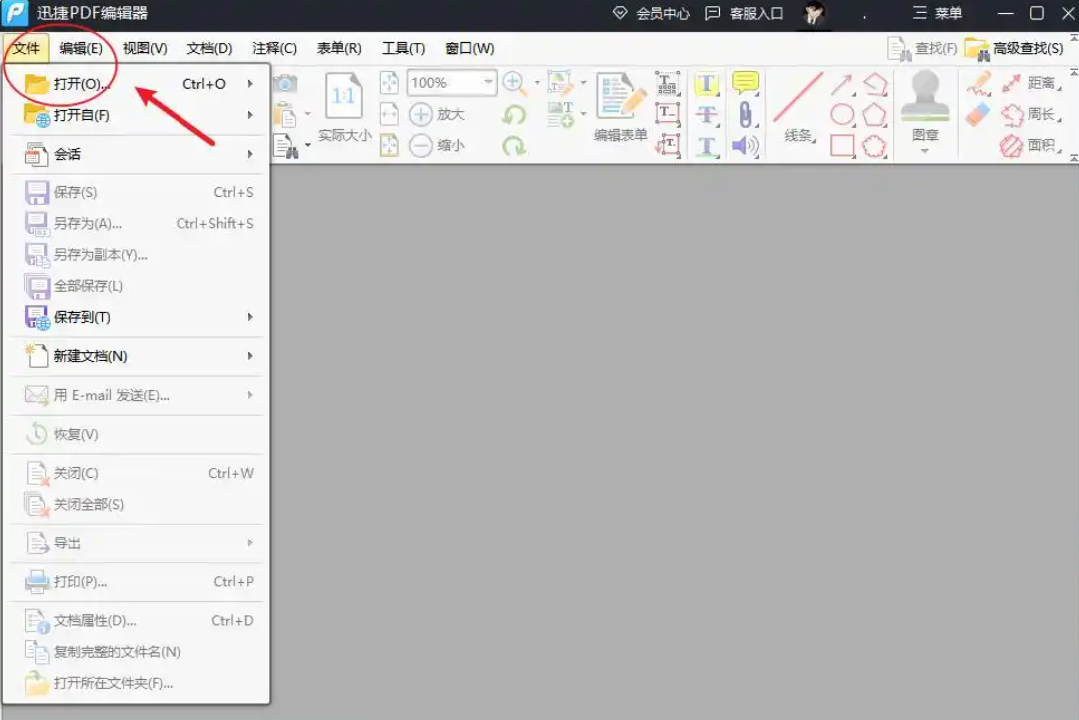Select the Area measurement tool (面积)
Viewport: 1079px width, 720px height.
[x=1041, y=145]
